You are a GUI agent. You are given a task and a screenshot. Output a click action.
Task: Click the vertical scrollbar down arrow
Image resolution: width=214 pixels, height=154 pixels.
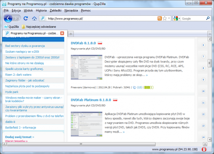tap(209, 140)
